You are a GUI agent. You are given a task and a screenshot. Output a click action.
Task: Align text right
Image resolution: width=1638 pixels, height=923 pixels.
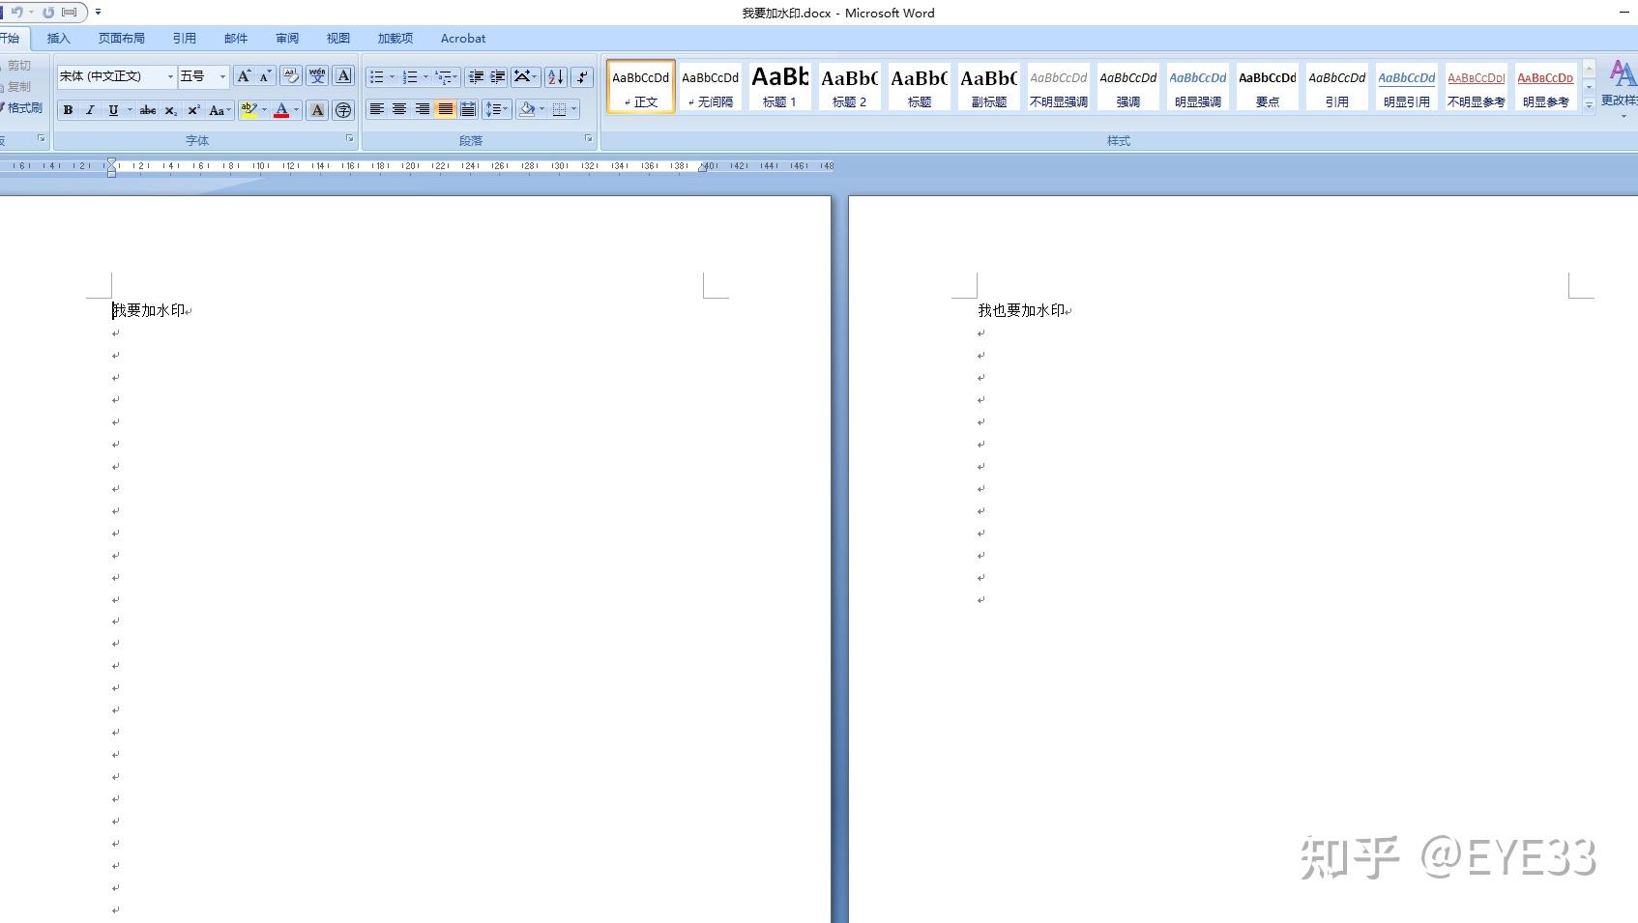tap(423, 109)
